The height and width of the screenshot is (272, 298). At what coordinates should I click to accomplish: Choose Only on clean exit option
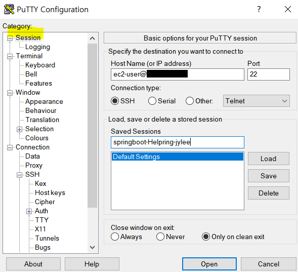click(x=206, y=237)
